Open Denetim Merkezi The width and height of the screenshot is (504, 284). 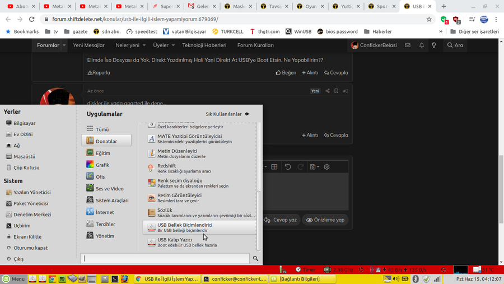click(x=29, y=215)
